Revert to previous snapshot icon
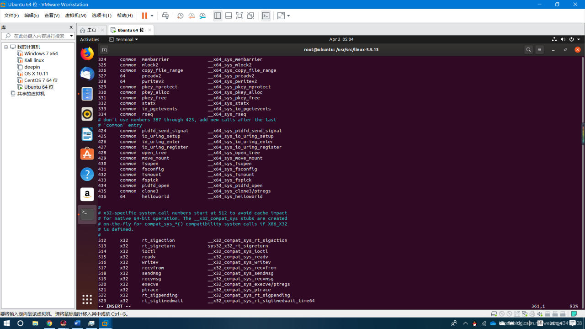Viewport: 585px width, 329px height. [191, 16]
